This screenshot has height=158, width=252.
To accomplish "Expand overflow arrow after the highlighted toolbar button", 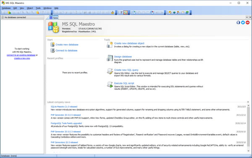I will (x=129, y=13).
